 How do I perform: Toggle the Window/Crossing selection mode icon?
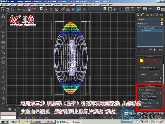13,9
